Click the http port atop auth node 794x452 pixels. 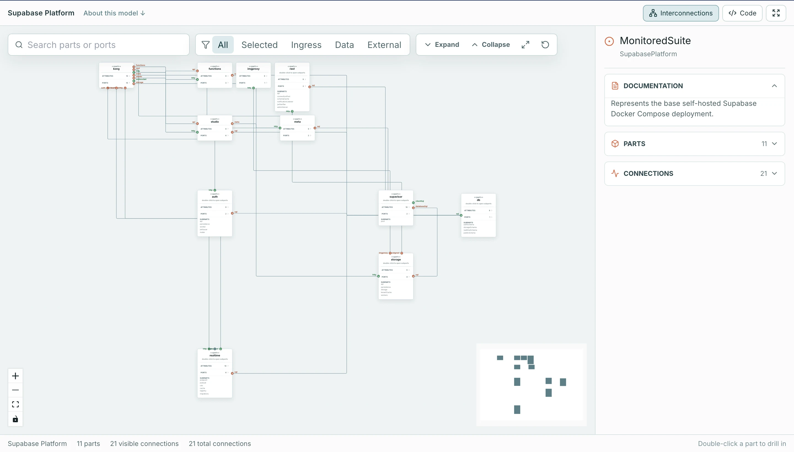(x=214, y=190)
